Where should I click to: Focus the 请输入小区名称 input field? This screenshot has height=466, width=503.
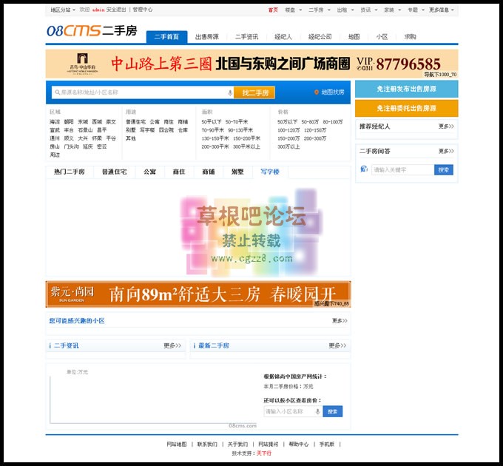click(x=293, y=411)
